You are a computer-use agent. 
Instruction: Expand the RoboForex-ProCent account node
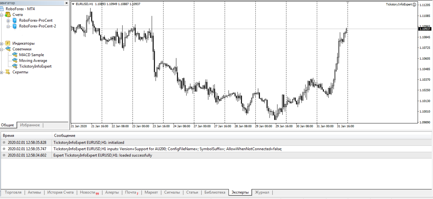point(8,21)
